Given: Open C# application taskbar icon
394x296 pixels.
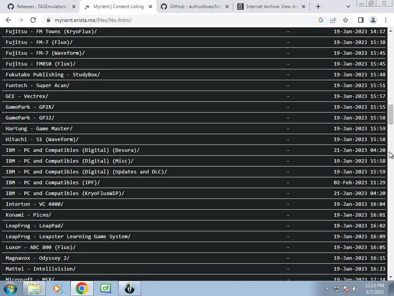Looking at the screenshot, I should coord(105,288).
